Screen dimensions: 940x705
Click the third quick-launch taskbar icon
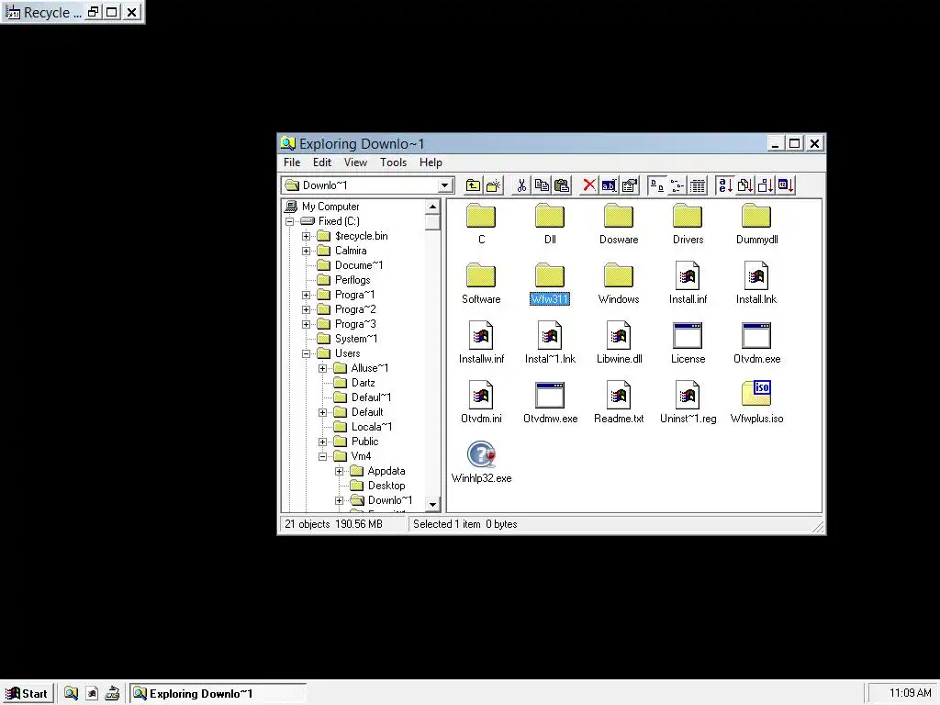point(112,694)
